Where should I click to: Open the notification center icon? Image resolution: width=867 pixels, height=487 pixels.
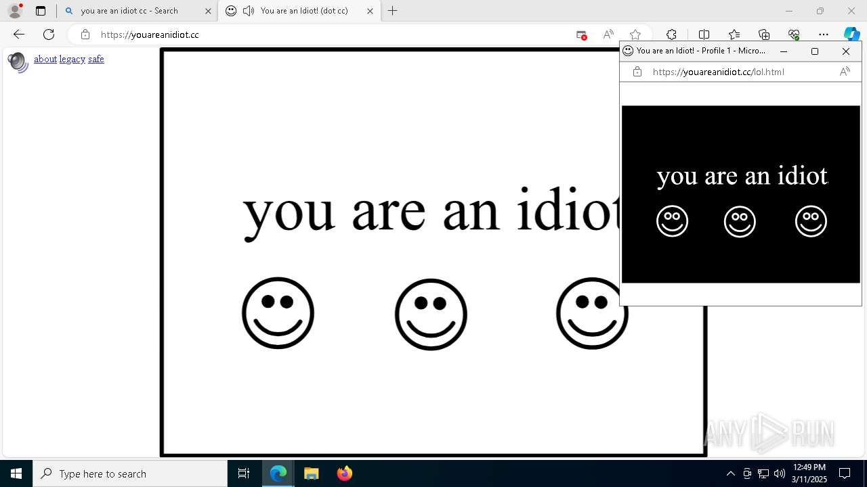845,473
